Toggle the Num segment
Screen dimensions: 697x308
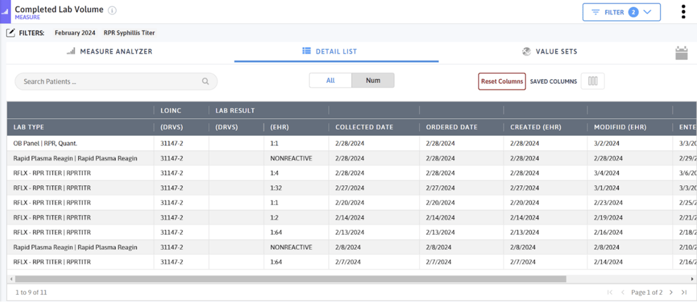pyautogui.click(x=373, y=80)
